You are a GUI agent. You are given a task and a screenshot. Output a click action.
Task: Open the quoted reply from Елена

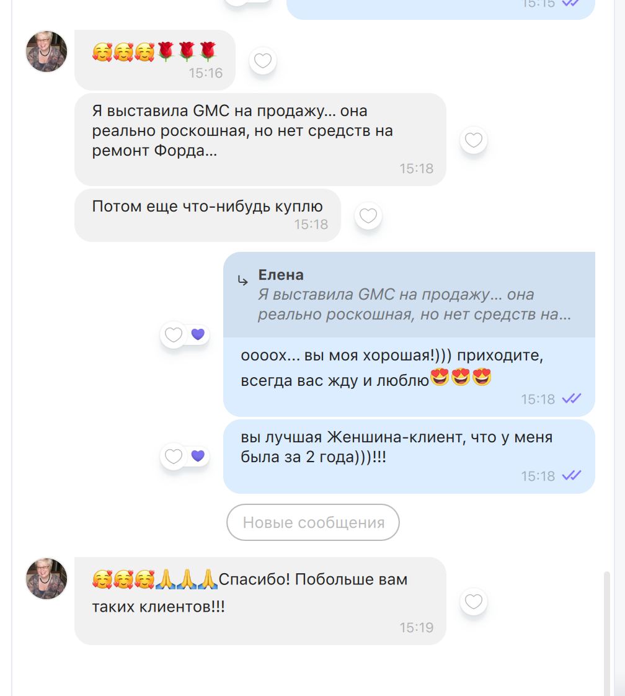click(x=409, y=295)
